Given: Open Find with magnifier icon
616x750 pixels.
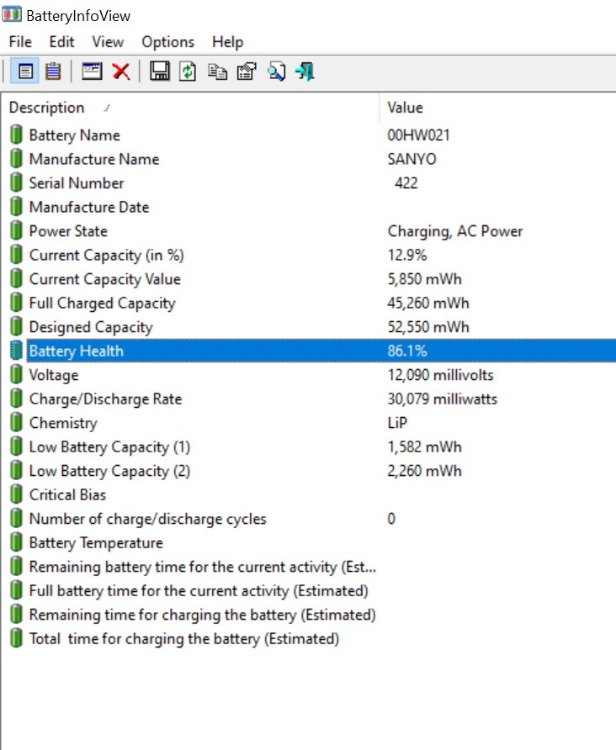Looking at the screenshot, I should coord(276,71).
